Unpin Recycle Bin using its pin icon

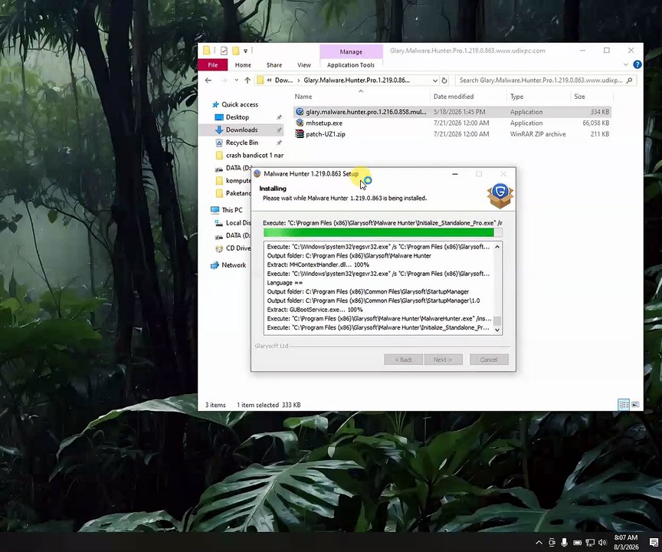point(279,143)
